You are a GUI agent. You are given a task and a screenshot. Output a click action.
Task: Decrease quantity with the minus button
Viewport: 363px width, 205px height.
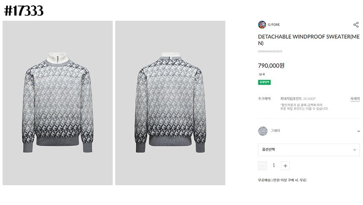[262, 165]
